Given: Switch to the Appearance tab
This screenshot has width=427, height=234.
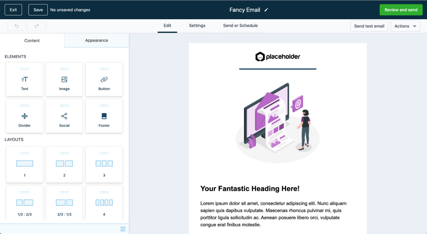Looking at the screenshot, I should coord(97,40).
